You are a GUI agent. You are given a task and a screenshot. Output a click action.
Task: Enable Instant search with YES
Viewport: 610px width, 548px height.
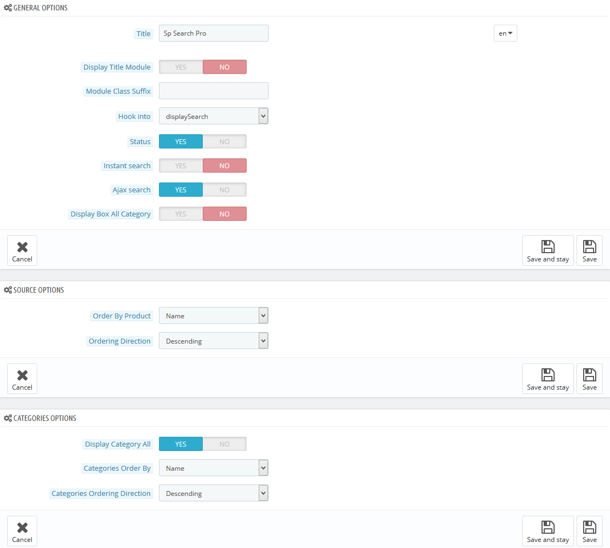click(180, 165)
